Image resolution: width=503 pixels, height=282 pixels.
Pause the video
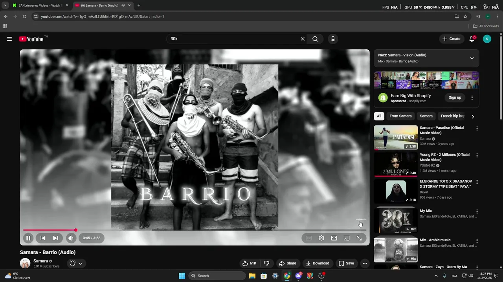[x=28, y=238]
